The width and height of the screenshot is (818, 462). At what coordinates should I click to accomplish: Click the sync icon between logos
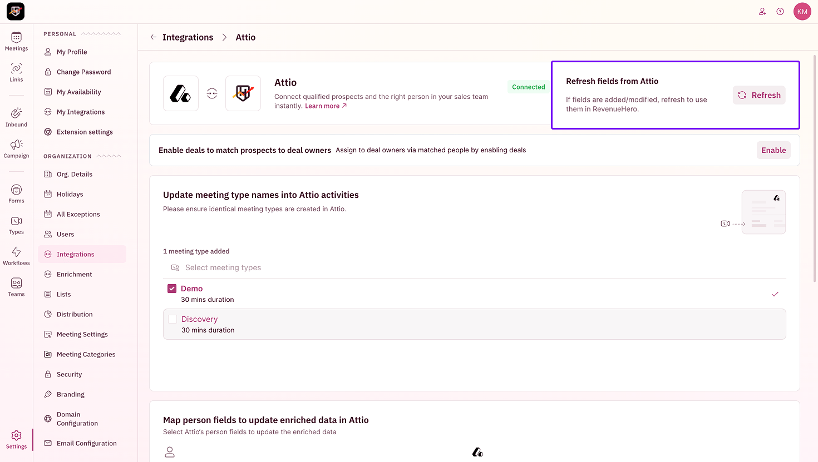(x=212, y=93)
